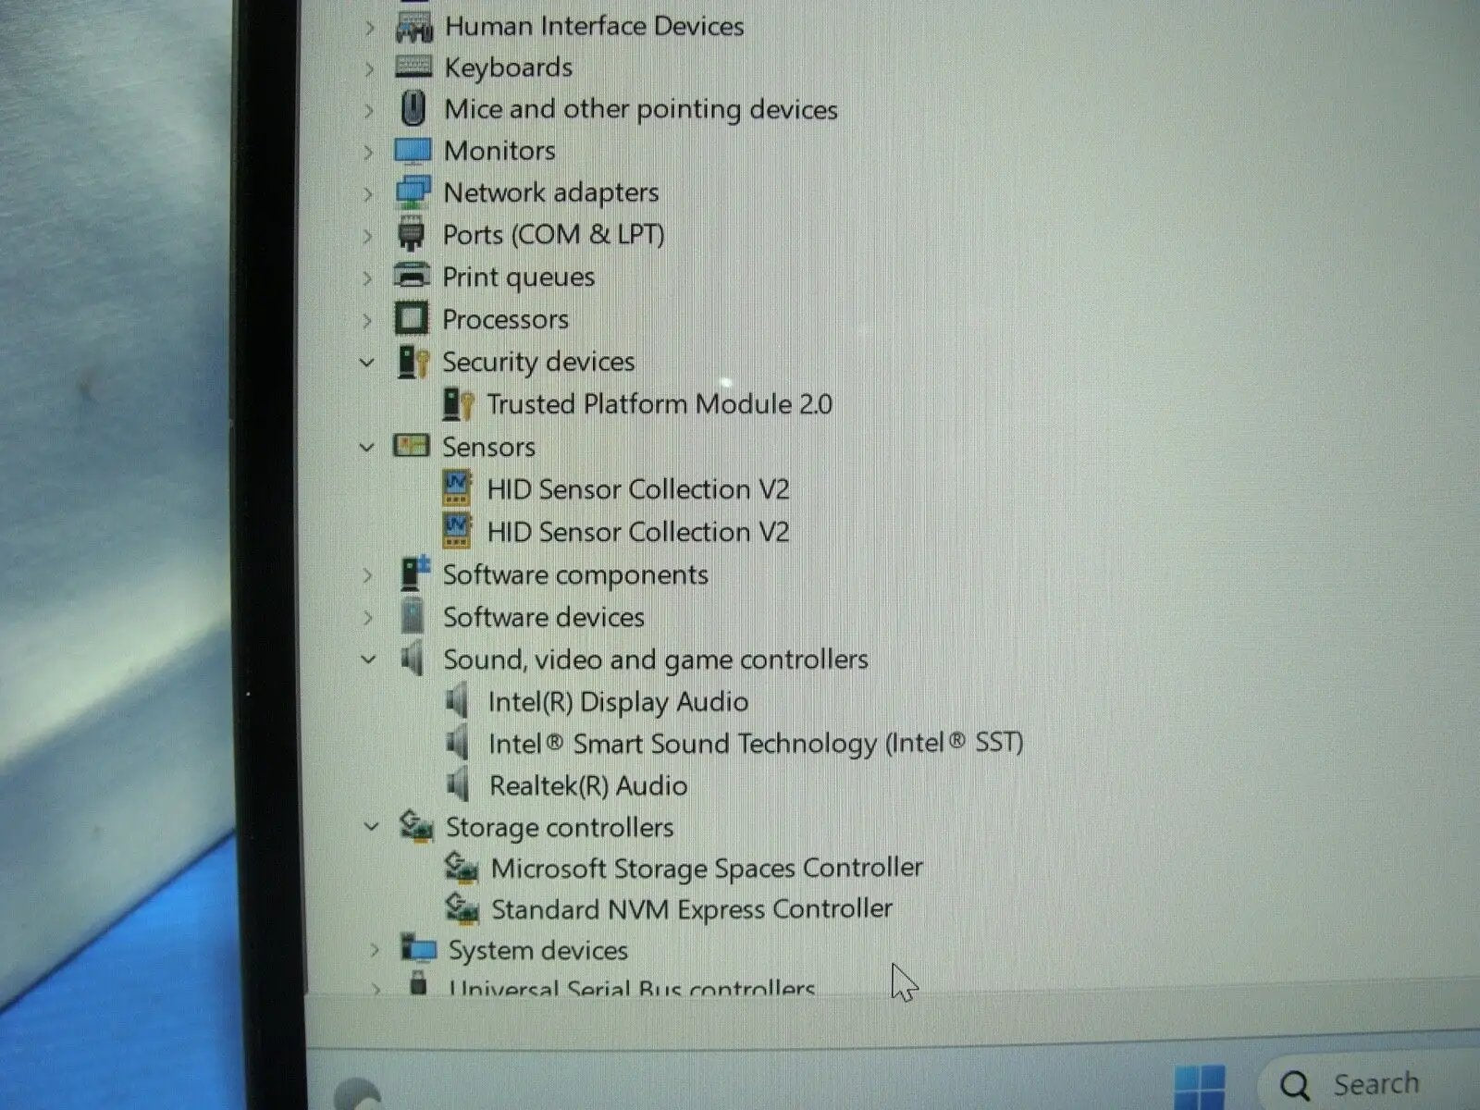Click the Software components icon

point(415,573)
